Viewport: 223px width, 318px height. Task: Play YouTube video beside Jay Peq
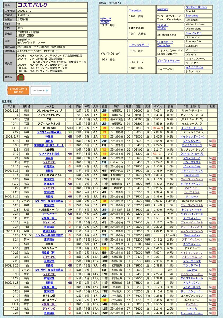(x=212, y=270)
